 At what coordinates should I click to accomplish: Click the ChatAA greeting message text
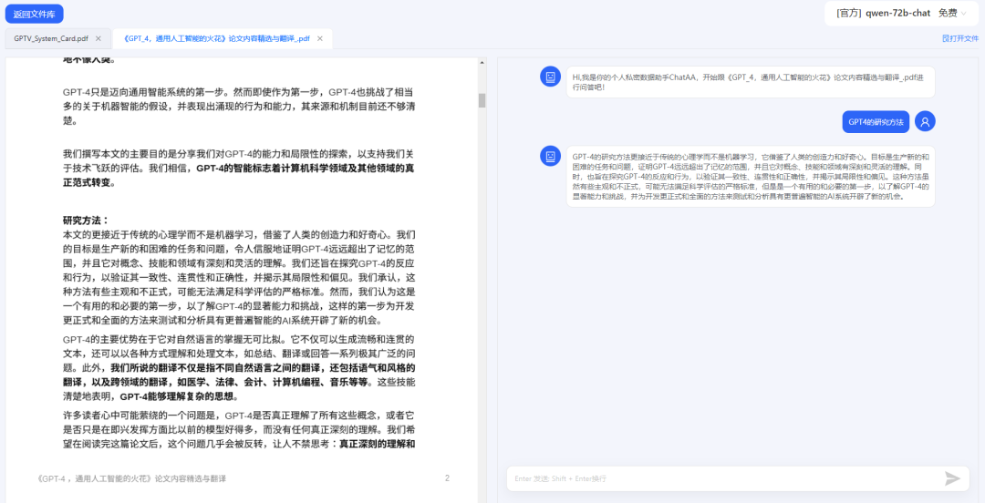tap(750, 82)
